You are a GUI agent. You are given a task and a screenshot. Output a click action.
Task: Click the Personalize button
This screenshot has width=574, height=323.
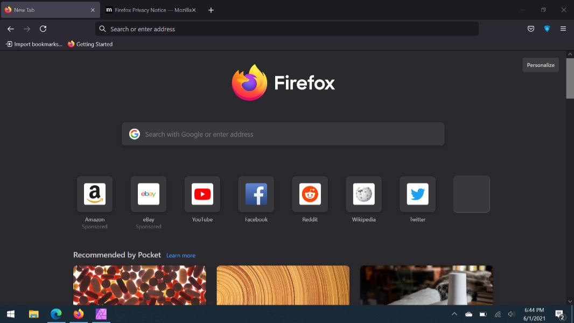pos(541,65)
